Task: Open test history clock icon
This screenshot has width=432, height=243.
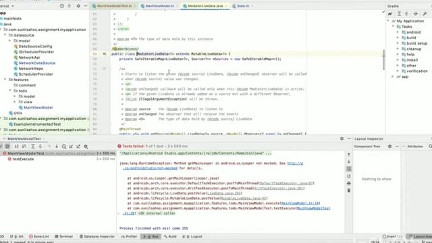Action: 64,146
